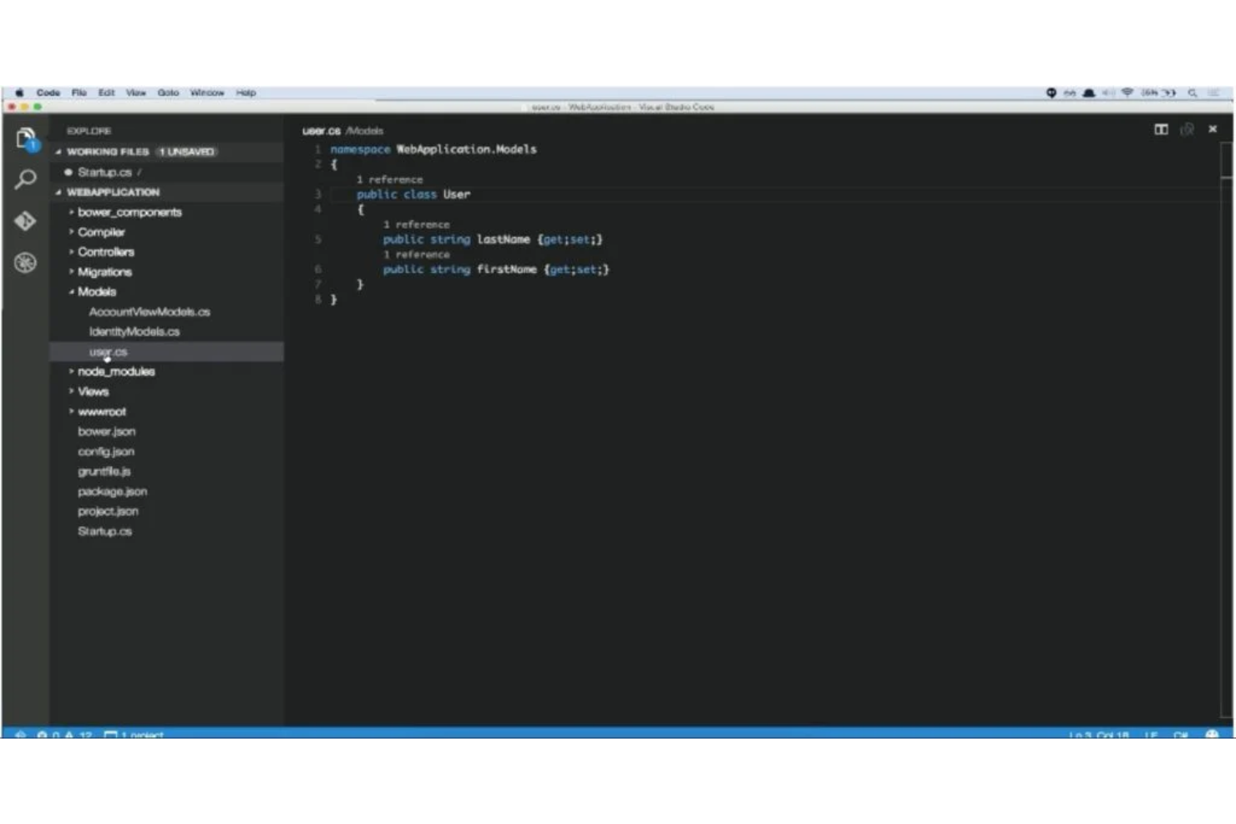Click the Split Editor icon in the title bar
1236x824 pixels.
[1160, 130]
